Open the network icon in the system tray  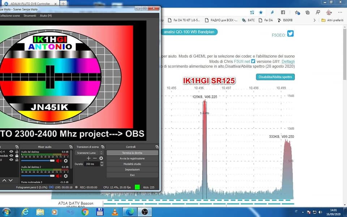[314, 212]
